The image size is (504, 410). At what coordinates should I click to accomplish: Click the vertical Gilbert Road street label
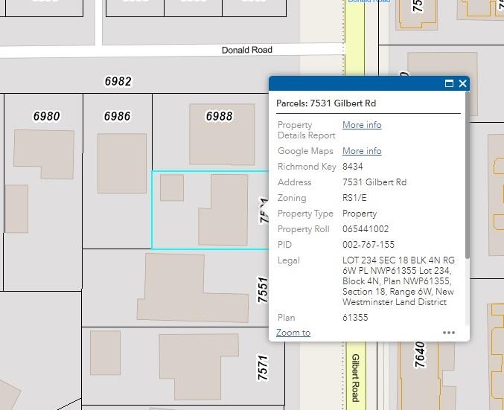(x=356, y=377)
